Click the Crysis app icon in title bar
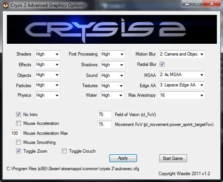Viewport: 223px width, 182px height. [6, 5]
